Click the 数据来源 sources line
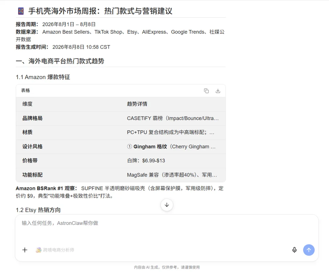The height and width of the screenshot is (272, 329). (x=120, y=36)
